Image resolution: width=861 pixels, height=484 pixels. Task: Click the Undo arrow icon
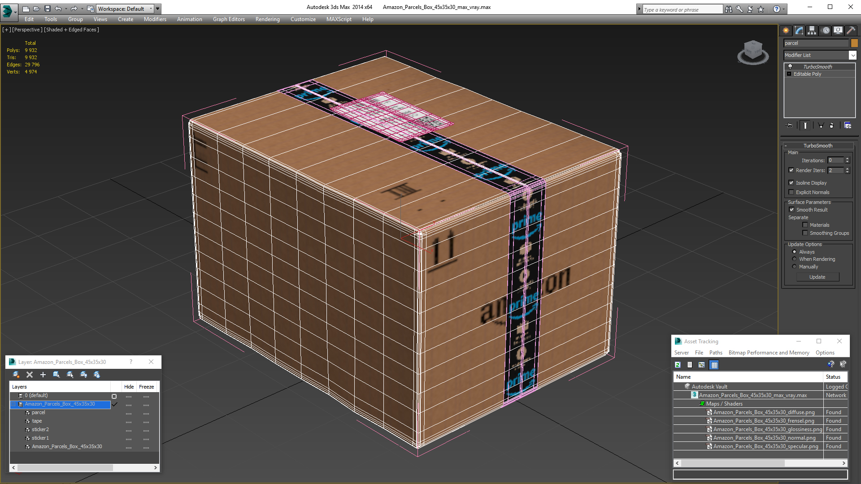point(58,9)
